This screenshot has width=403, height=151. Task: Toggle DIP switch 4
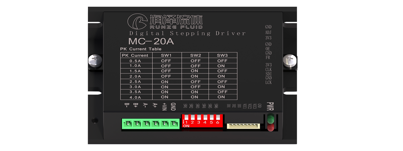pos(205,117)
